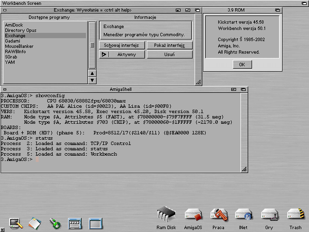Click Schowaj interfejs button
This screenshot has width=309, height=232.
click(122, 45)
